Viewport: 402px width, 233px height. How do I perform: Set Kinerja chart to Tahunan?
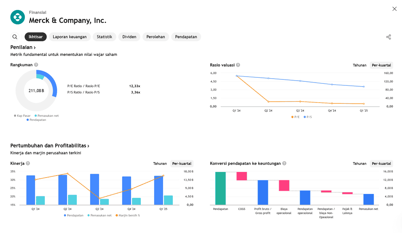[x=160, y=164]
